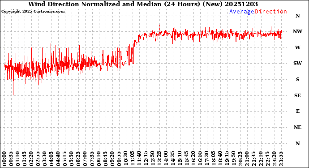The width and height of the screenshot is (309, 168).
Task: Click the 11:05 time label
Action: (x=133, y=159)
